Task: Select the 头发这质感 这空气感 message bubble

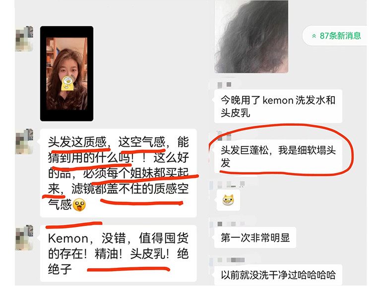Action: click(119, 173)
